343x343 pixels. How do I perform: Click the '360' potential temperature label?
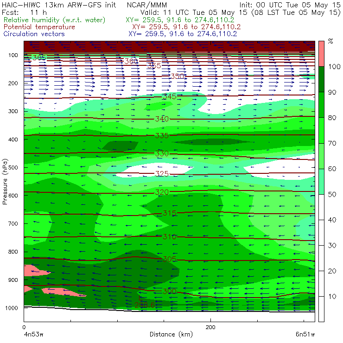131,61
